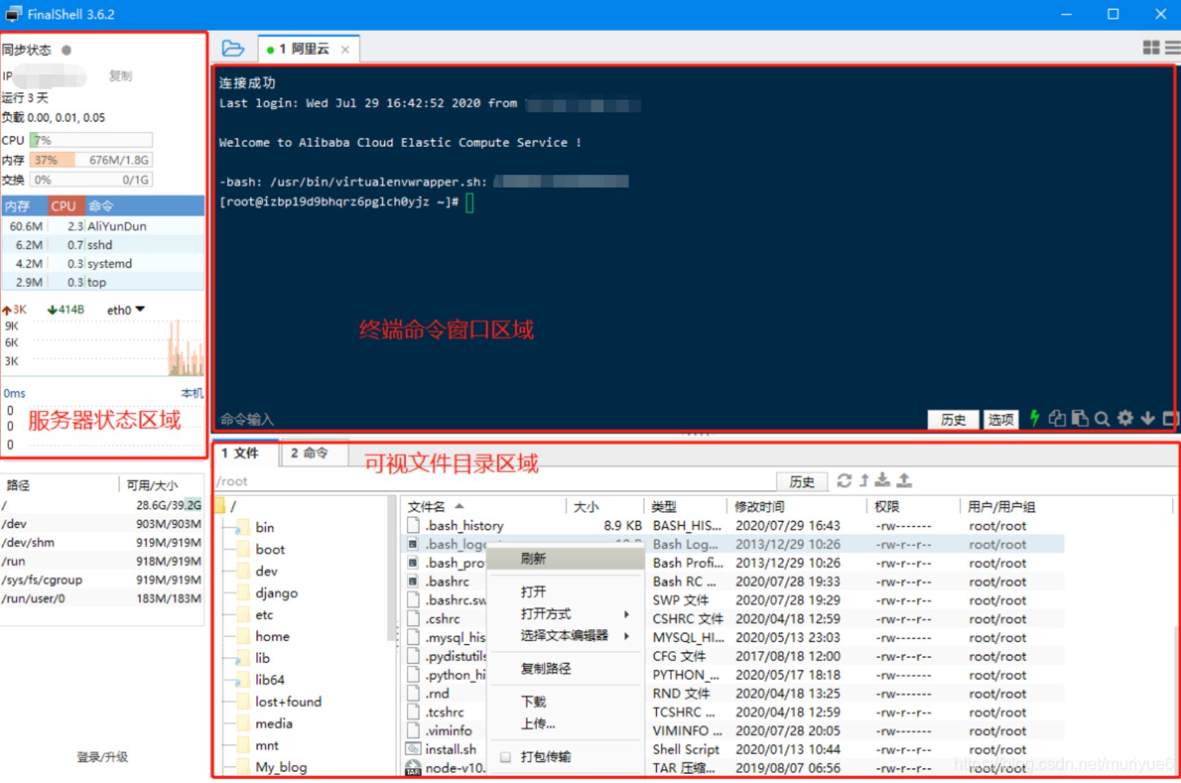Switch to the 2 命令 tab

[x=309, y=454]
